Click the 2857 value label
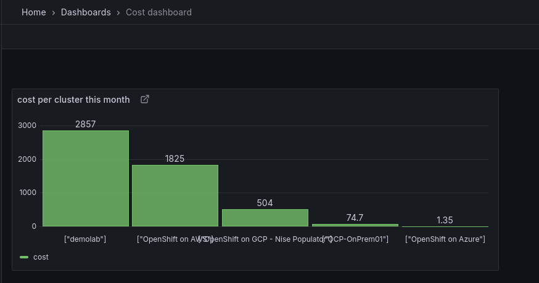This screenshot has width=539, height=283. point(86,124)
